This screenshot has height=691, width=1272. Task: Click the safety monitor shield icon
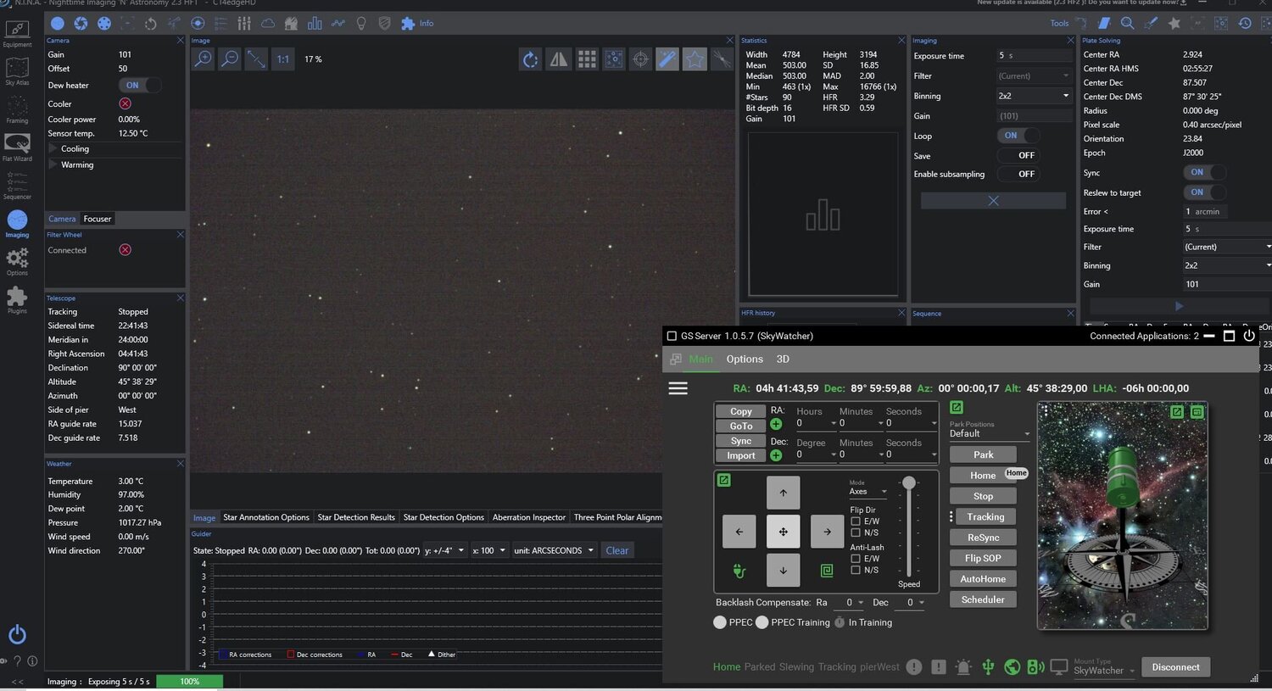tap(384, 24)
